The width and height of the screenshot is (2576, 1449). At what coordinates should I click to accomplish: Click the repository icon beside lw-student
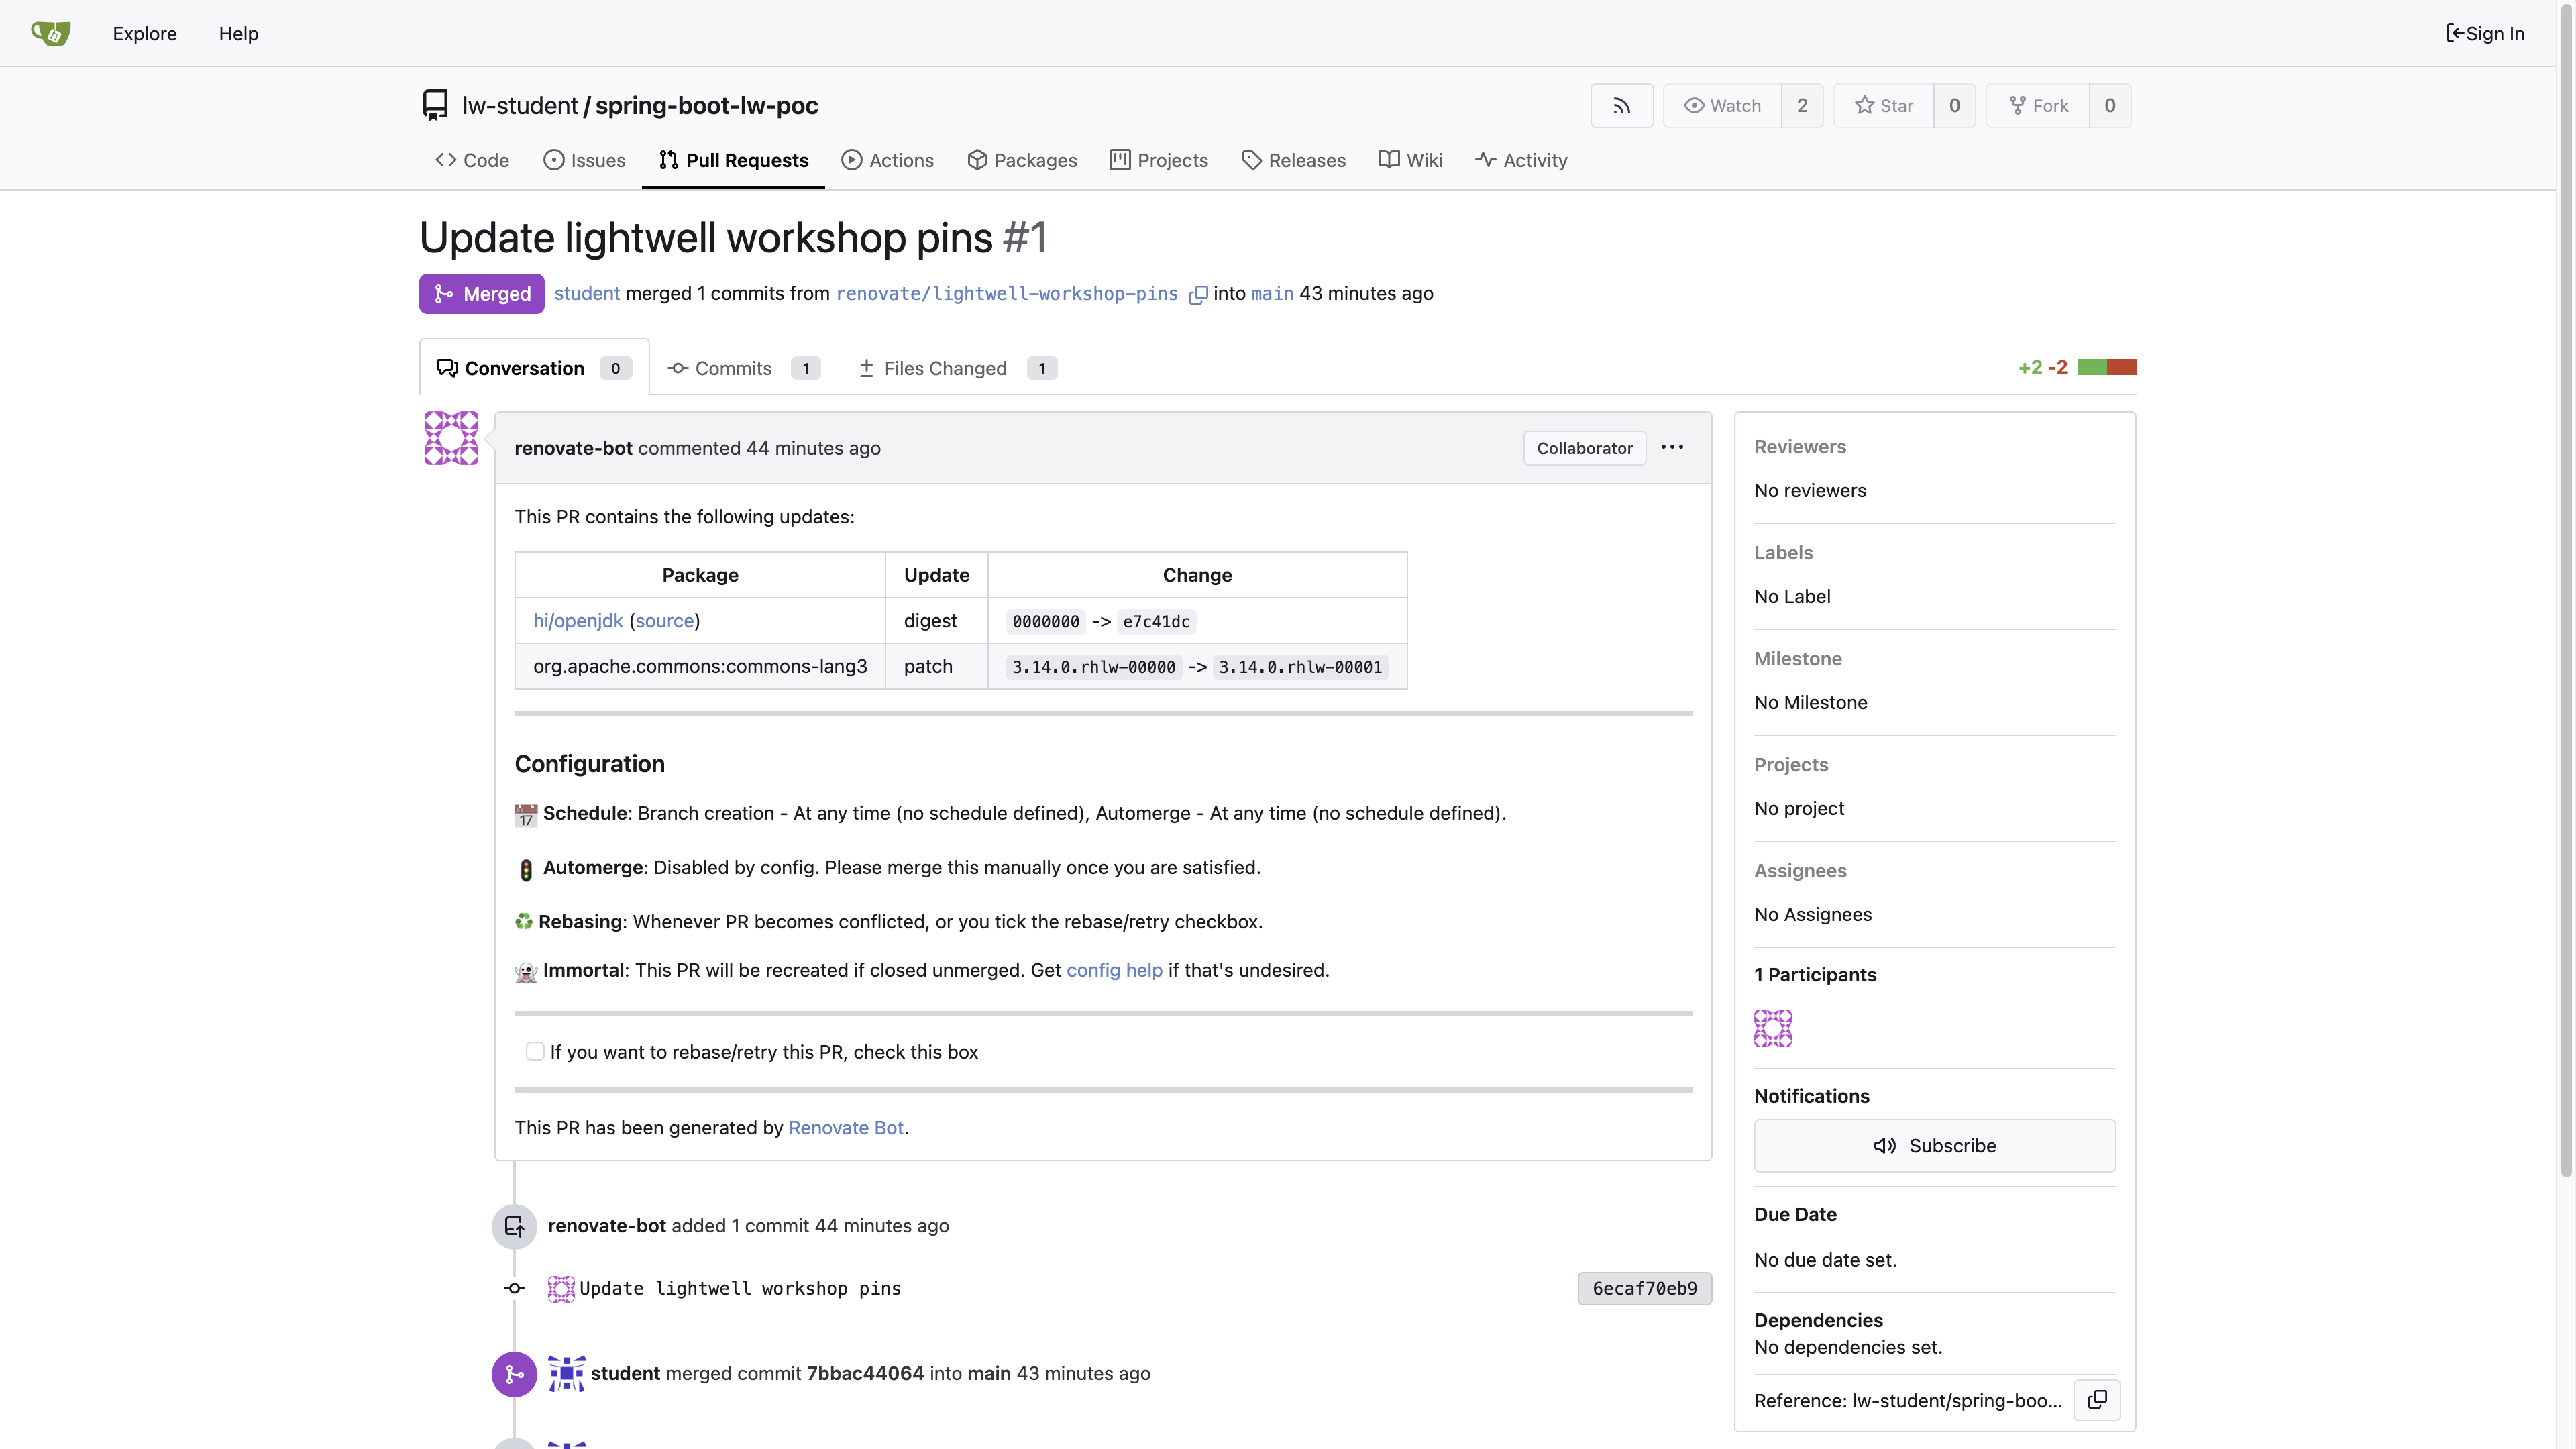[435, 105]
